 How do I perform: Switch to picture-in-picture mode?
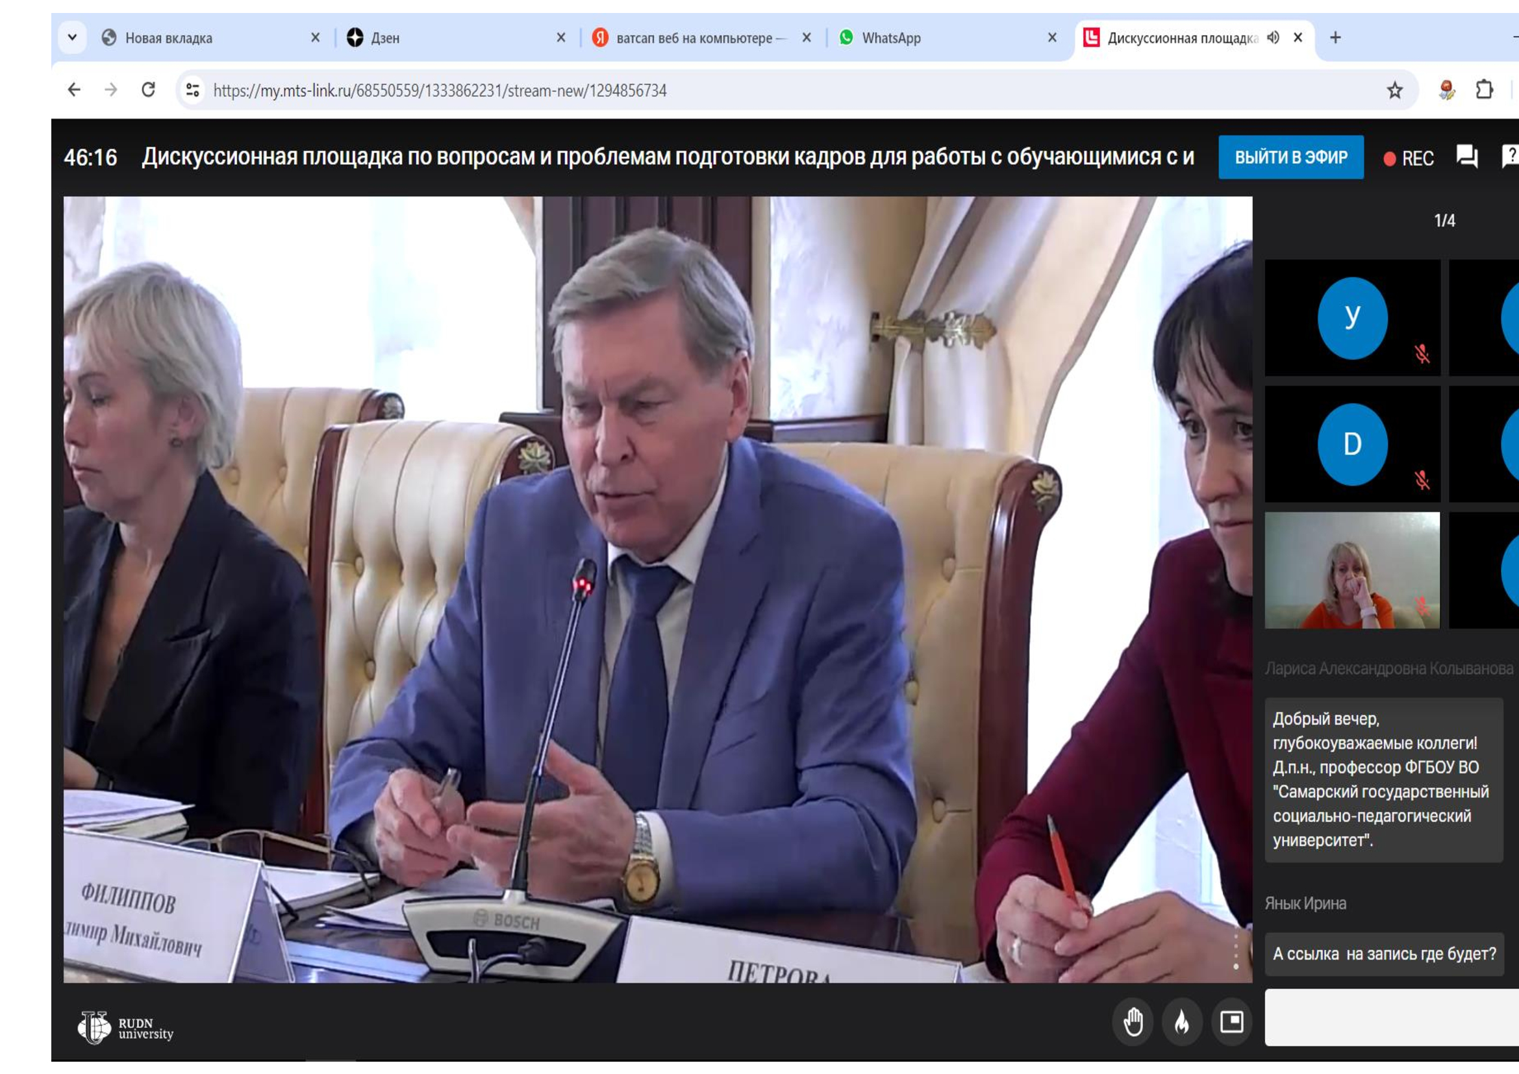(1231, 1022)
